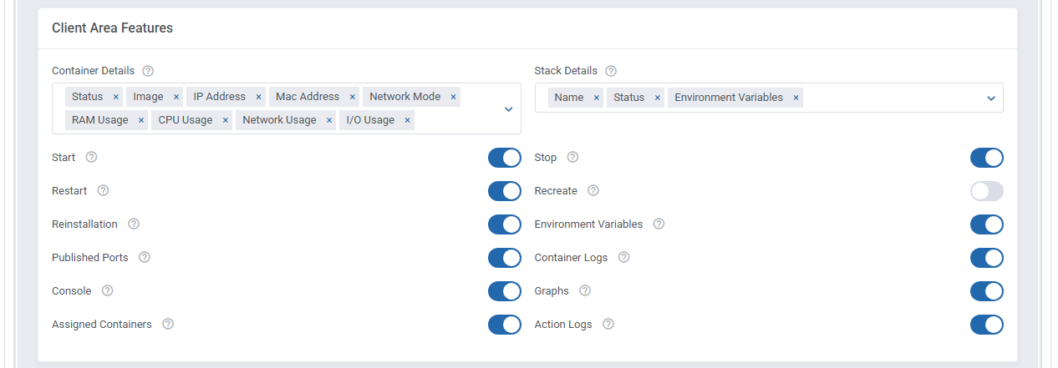Toggle the Published Ports switch
The width and height of the screenshot is (1058, 368).
[x=505, y=258]
